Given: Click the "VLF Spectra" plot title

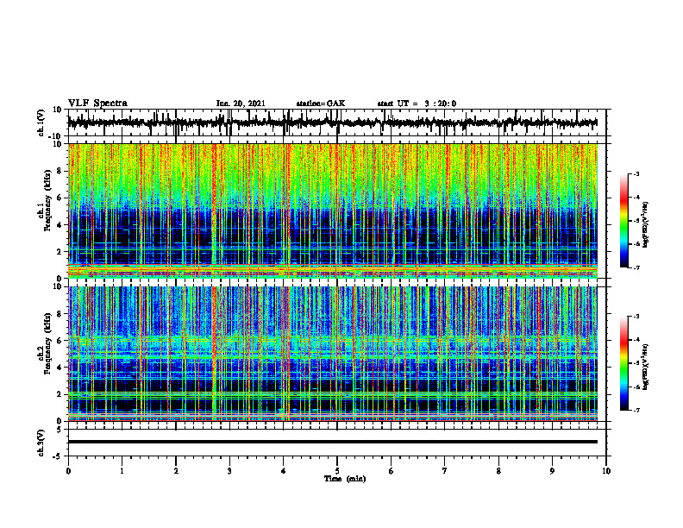Looking at the screenshot, I should (97, 104).
